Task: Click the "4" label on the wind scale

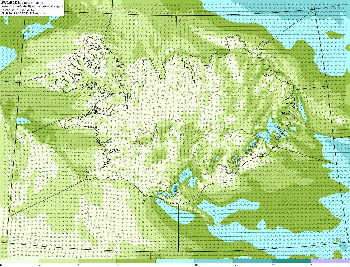Action: pyautogui.click(x=78, y=265)
